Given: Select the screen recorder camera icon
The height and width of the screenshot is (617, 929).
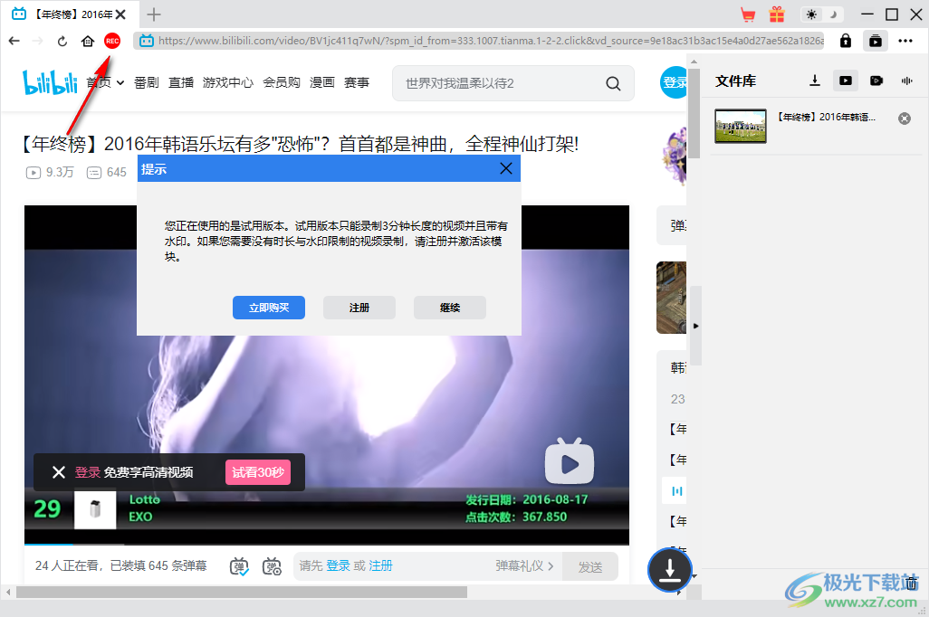Looking at the screenshot, I should (x=876, y=81).
